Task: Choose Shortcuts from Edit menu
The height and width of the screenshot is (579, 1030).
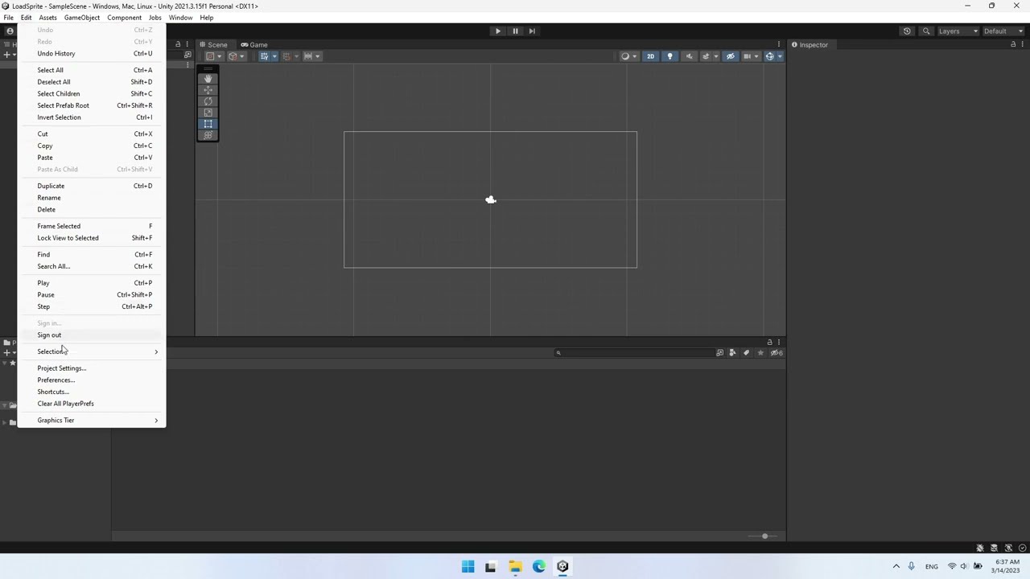Action: coord(92,392)
